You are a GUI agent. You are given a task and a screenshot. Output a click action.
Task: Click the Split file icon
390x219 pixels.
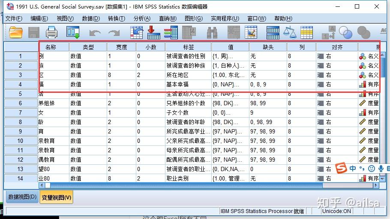(273, 33)
